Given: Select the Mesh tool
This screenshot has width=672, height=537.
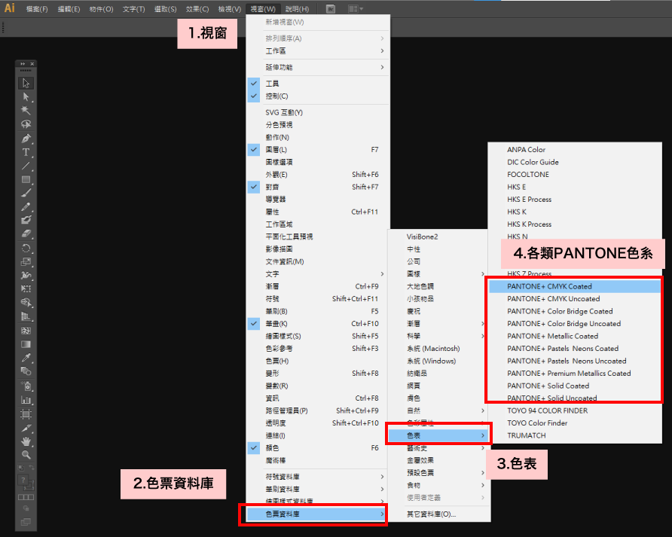Looking at the screenshot, I should tap(26, 331).
